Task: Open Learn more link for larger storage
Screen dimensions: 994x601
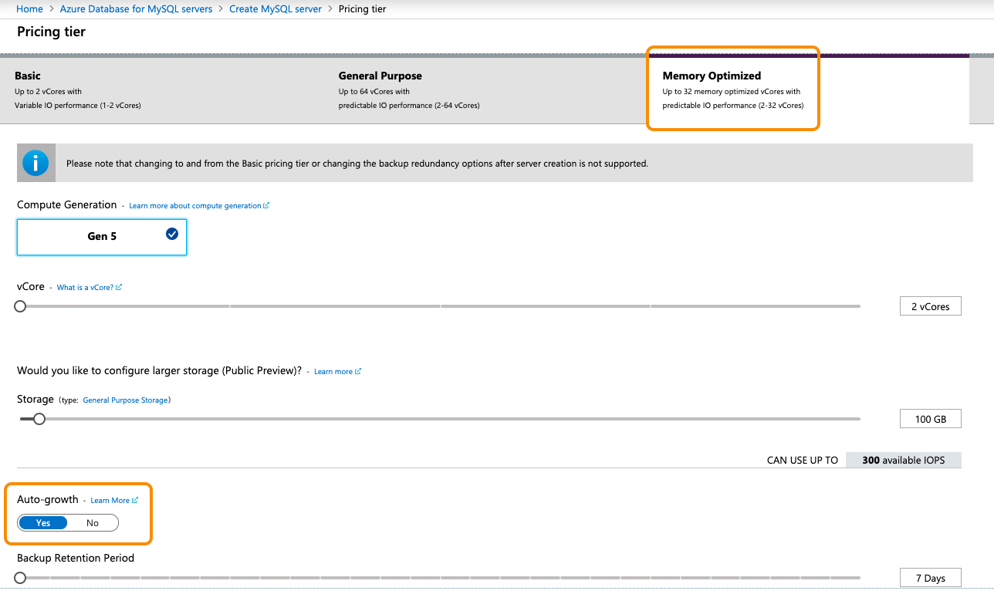Action: [337, 372]
